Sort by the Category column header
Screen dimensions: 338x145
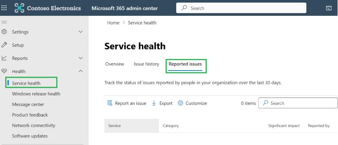click(171, 126)
